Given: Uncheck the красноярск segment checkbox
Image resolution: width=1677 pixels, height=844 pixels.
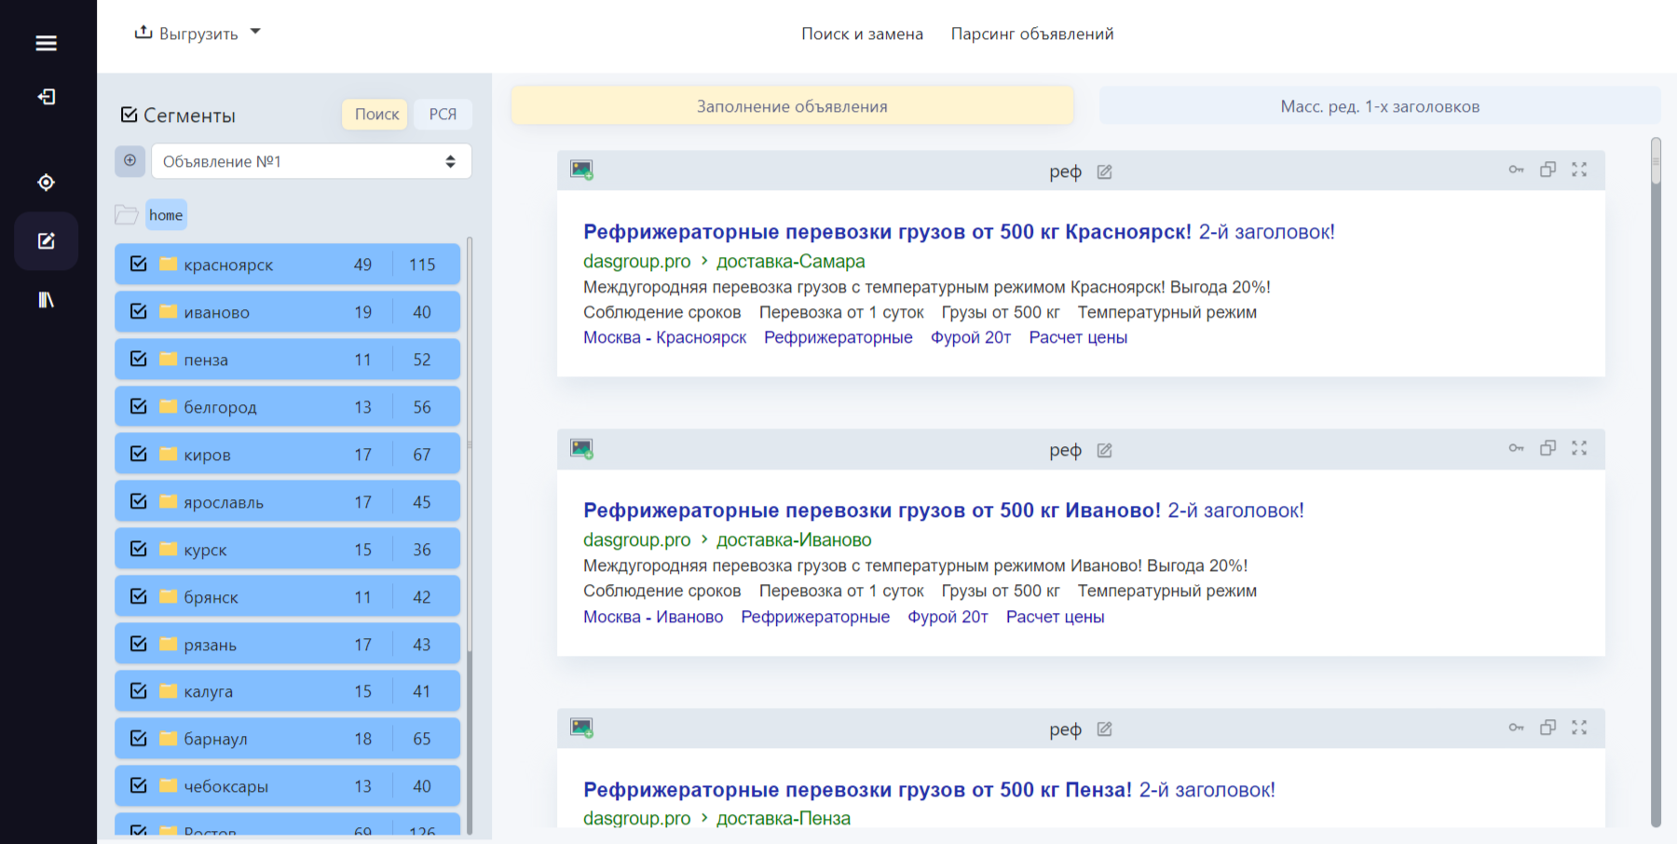Looking at the screenshot, I should tap(139, 264).
